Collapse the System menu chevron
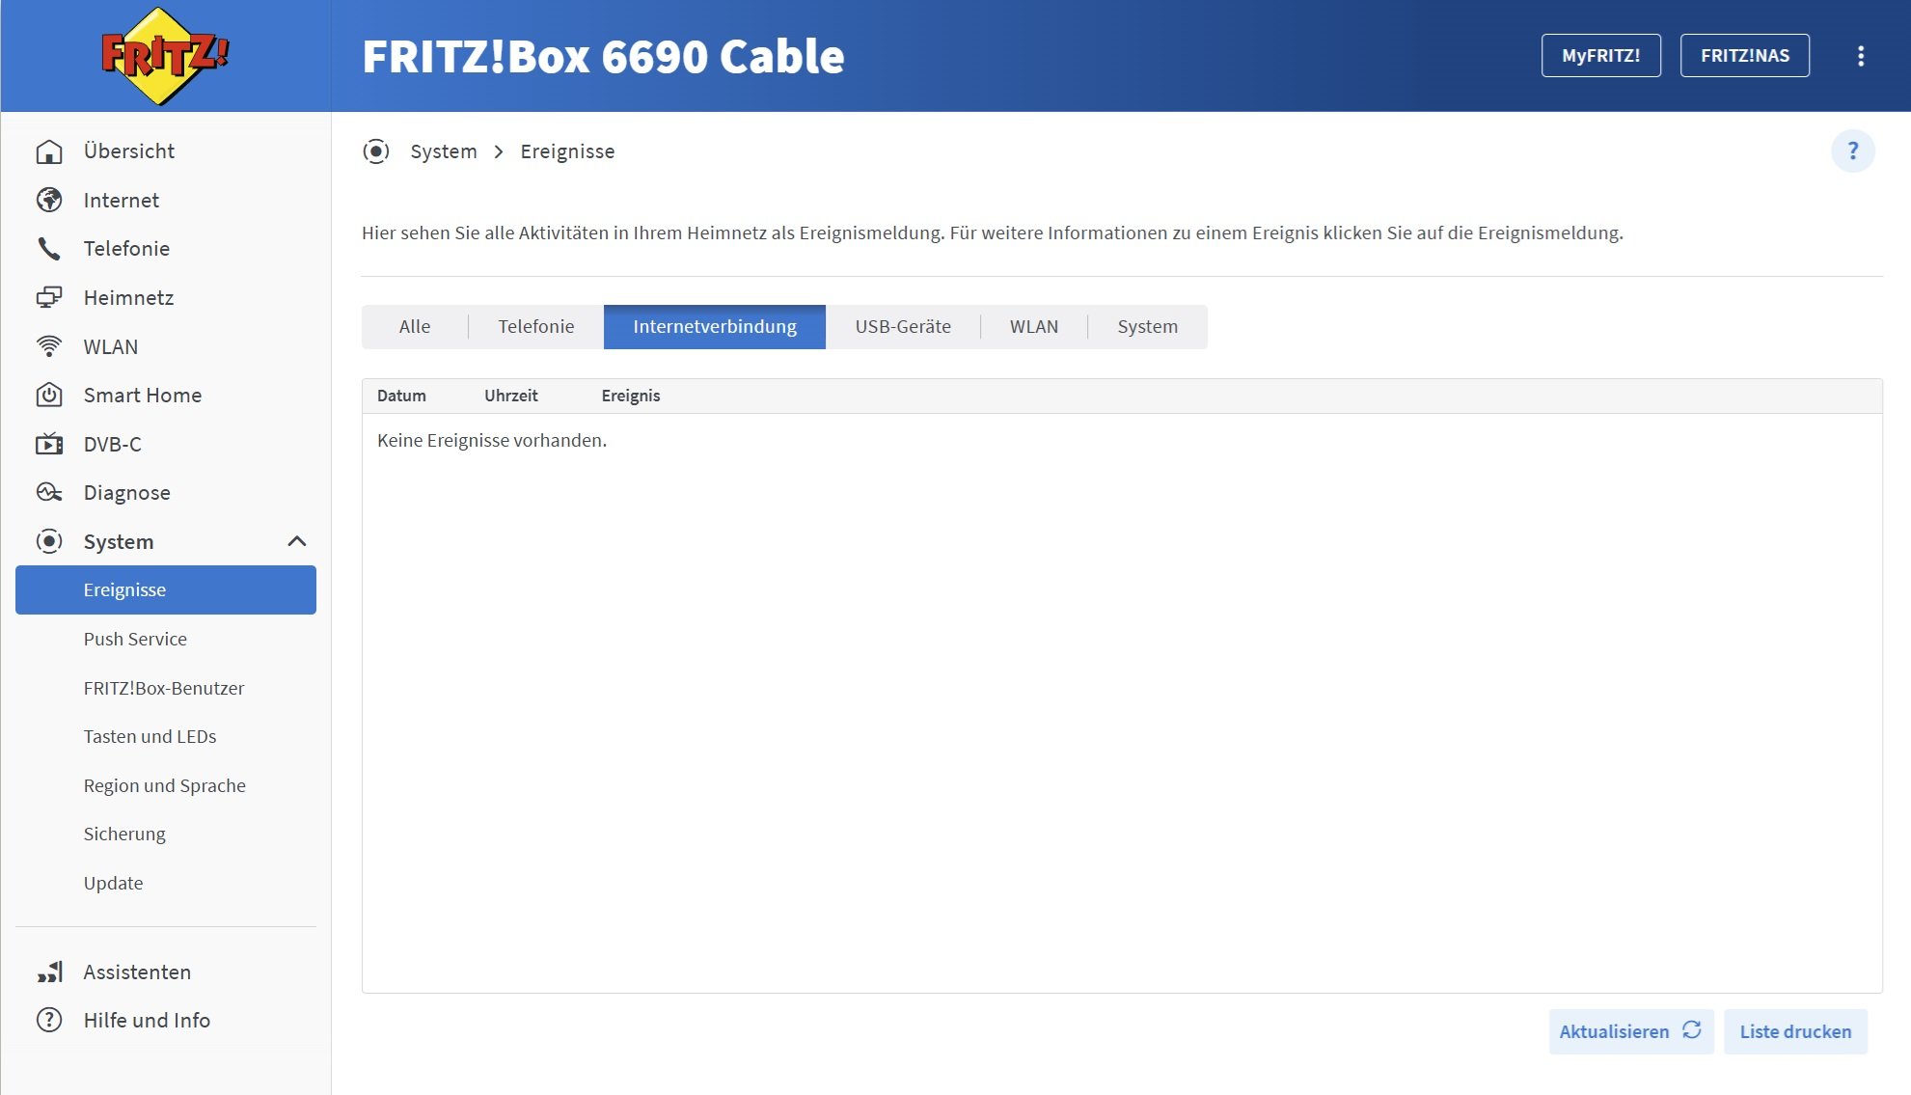Viewport: 1911px width, 1095px height. (297, 541)
